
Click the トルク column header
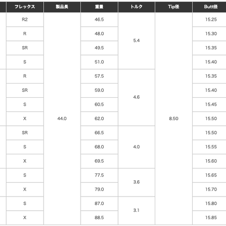click(137, 7)
